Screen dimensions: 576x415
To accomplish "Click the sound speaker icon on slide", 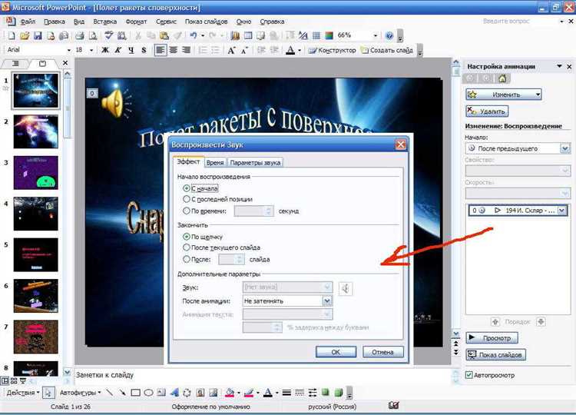I will (x=116, y=102).
